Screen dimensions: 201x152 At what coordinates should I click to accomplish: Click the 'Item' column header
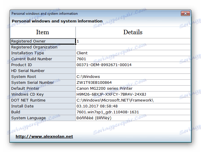43,32
